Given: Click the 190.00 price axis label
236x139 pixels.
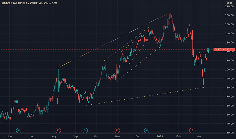Looking at the screenshot, I should point(229,79).
